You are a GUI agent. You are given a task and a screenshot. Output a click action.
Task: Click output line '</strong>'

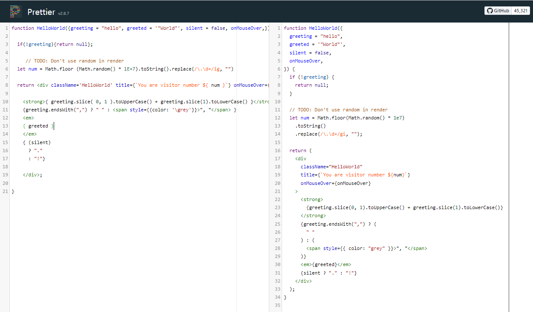[x=313, y=216]
